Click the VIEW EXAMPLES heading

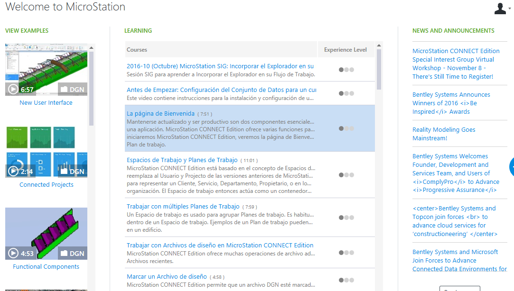click(27, 31)
